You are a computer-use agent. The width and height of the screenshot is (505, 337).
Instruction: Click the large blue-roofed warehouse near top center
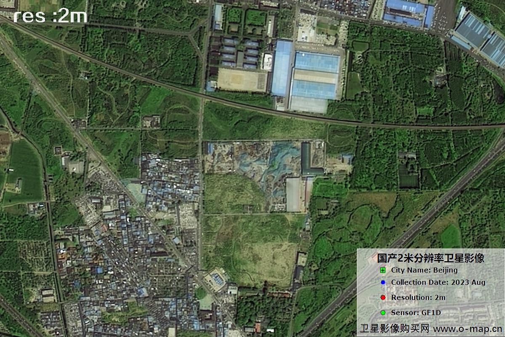(316, 76)
